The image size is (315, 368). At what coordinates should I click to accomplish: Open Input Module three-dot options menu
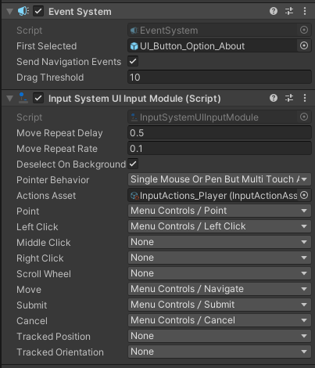coord(305,99)
